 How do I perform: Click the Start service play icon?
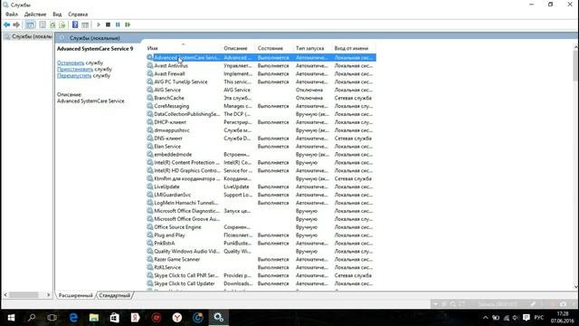[x=99, y=24]
